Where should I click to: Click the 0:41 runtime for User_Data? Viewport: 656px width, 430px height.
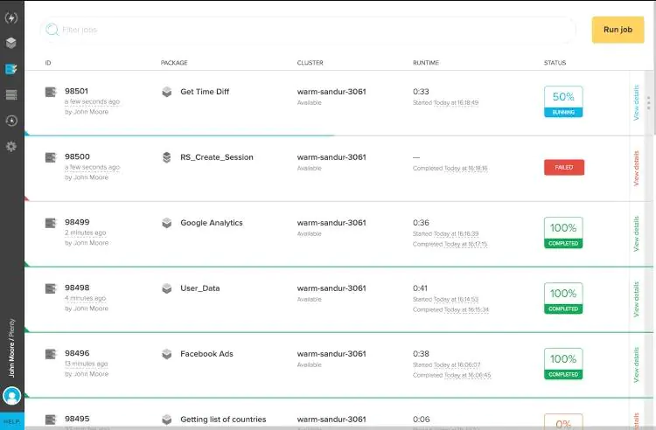420,288
